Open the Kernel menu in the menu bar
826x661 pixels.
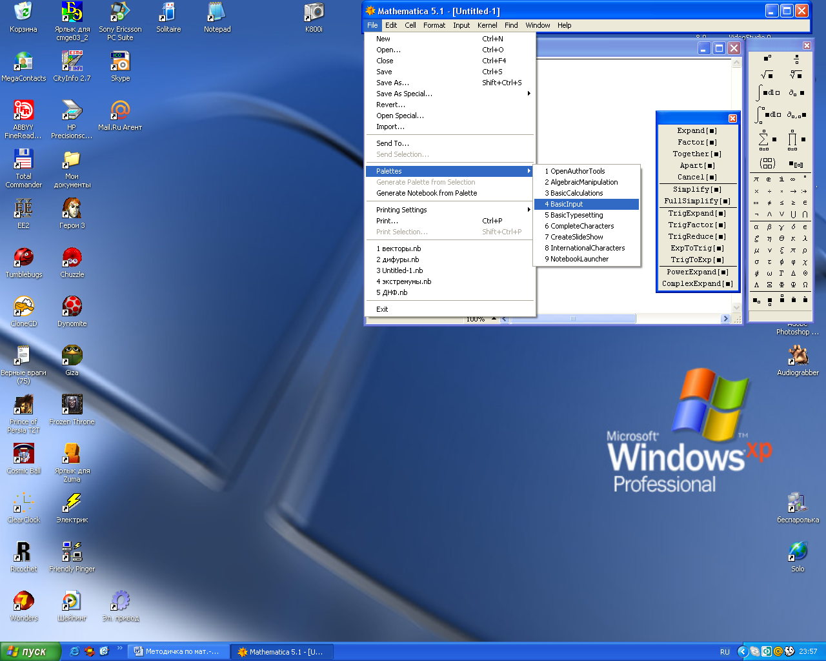(x=487, y=25)
